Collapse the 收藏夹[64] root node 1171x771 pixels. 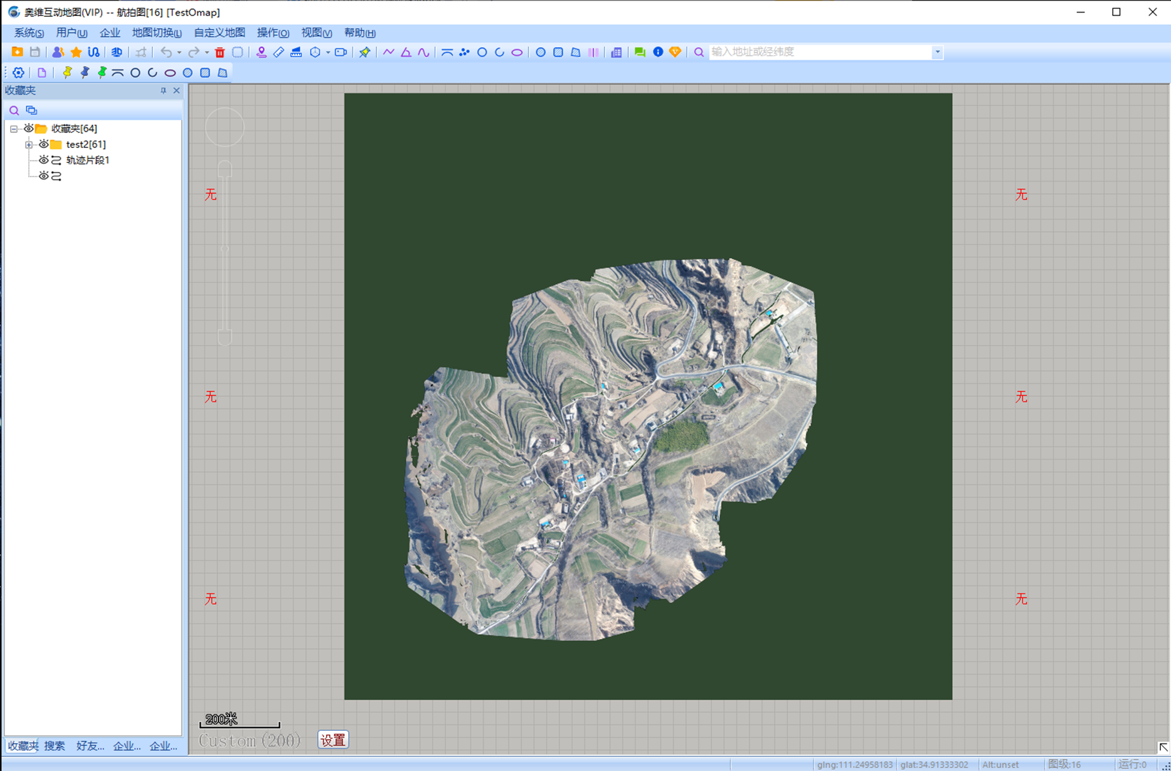(x=14, y=129)
